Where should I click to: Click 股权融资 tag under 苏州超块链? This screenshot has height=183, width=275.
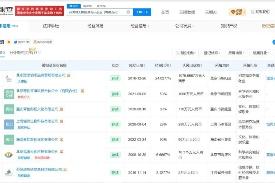24,176
